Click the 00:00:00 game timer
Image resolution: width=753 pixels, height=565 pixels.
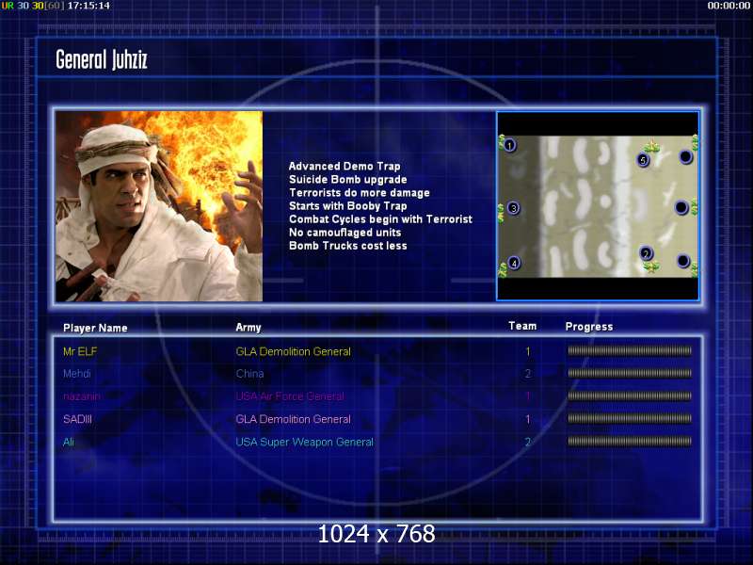(729, 6)
